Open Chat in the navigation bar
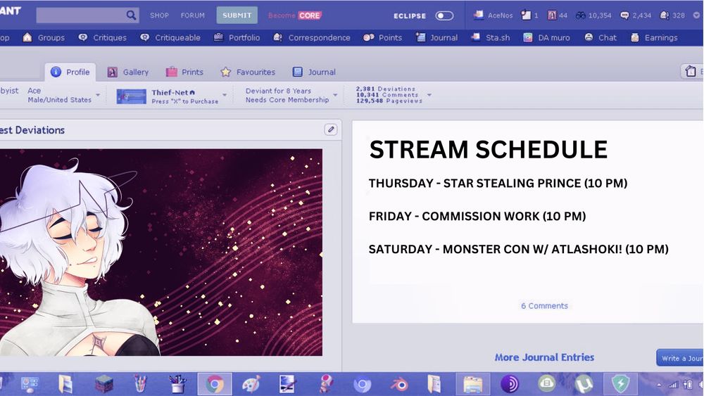 [x=601, y=38]
